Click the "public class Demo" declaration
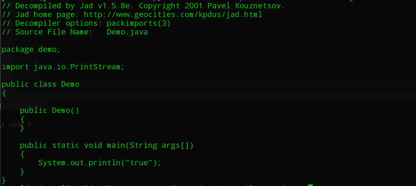This screenshot has width=416, height=186. tap(40, 84)
